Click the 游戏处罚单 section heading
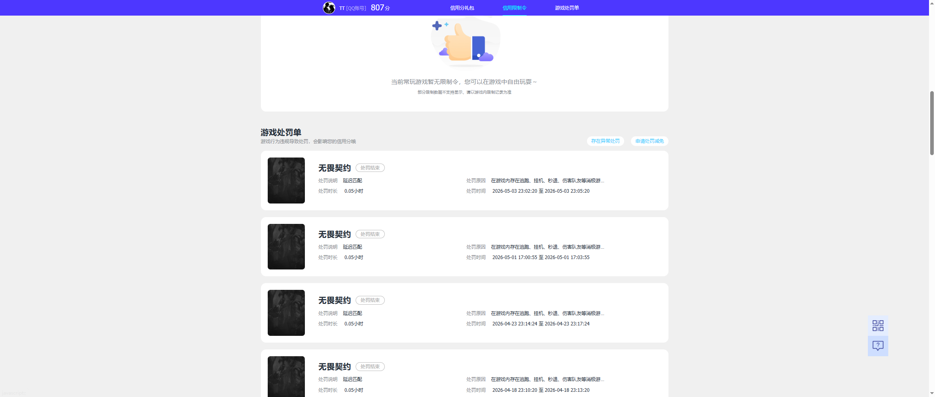Screen dimensions: 935x397 point(281,132)
